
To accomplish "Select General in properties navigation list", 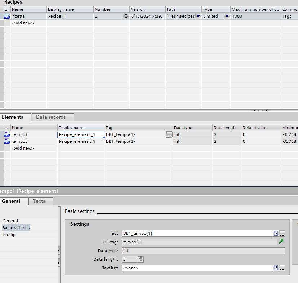I will [x=10, y=221].
